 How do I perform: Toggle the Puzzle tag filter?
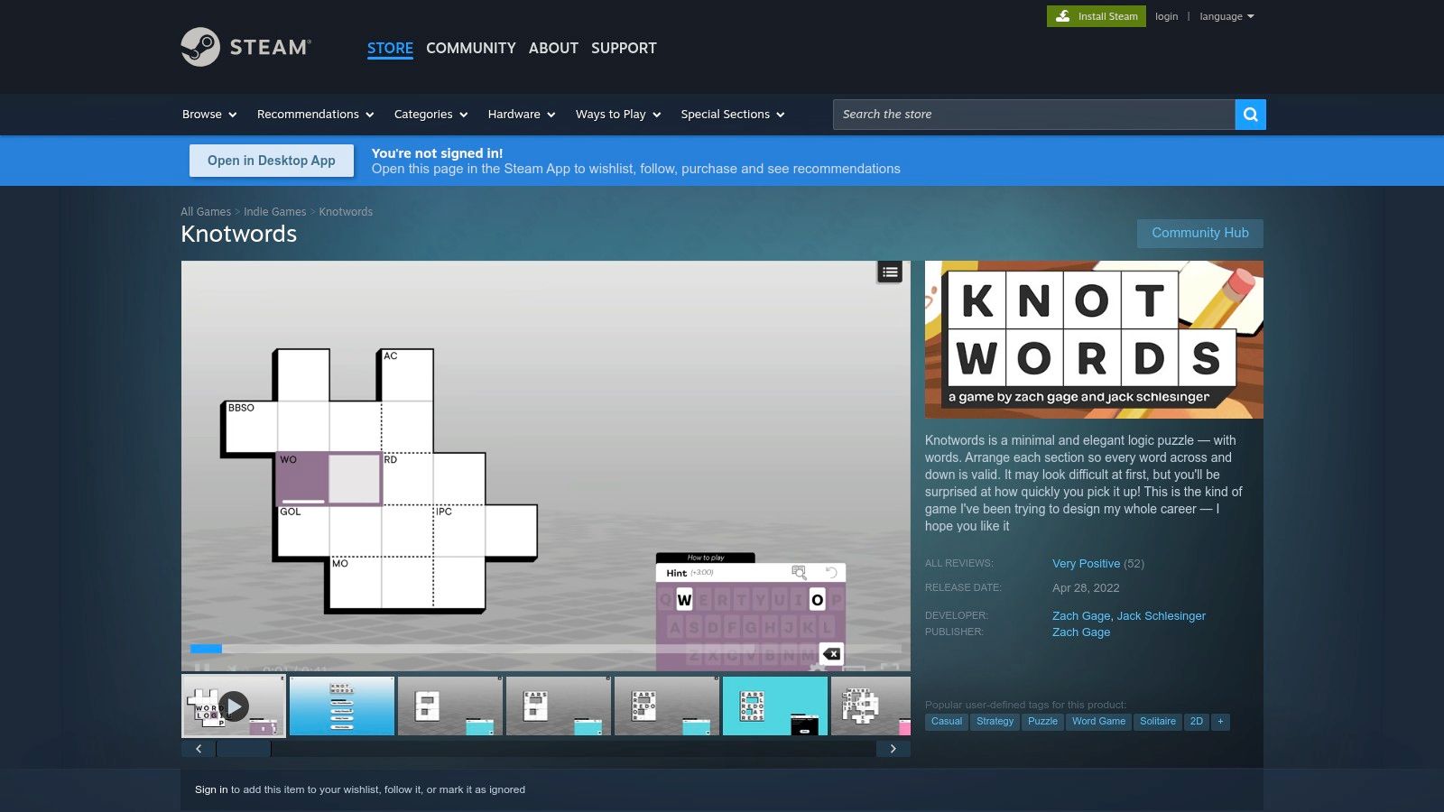coord(1042,721)
